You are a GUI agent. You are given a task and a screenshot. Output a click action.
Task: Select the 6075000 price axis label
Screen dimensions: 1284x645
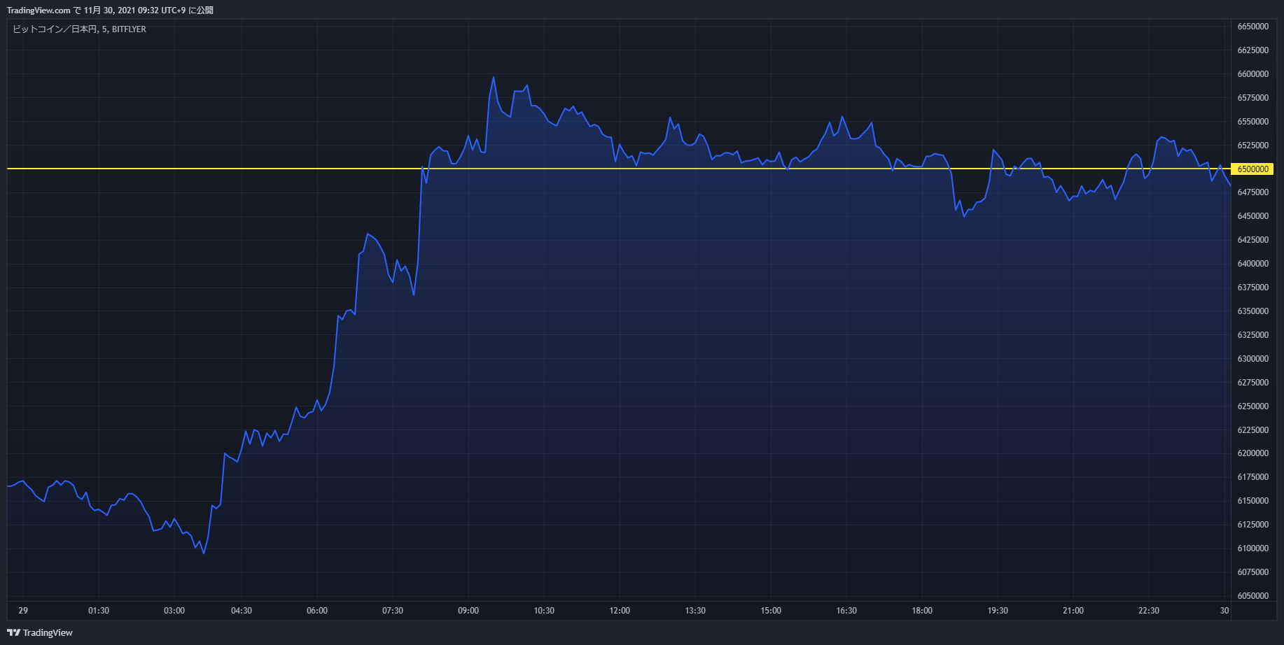click(1253, 572)
